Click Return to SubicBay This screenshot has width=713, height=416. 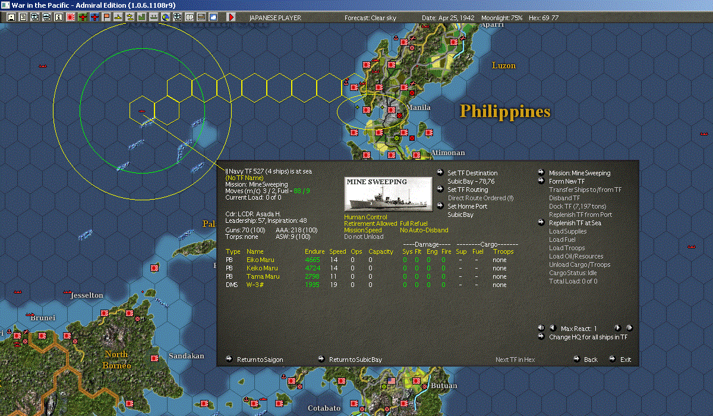click(355, 360)
